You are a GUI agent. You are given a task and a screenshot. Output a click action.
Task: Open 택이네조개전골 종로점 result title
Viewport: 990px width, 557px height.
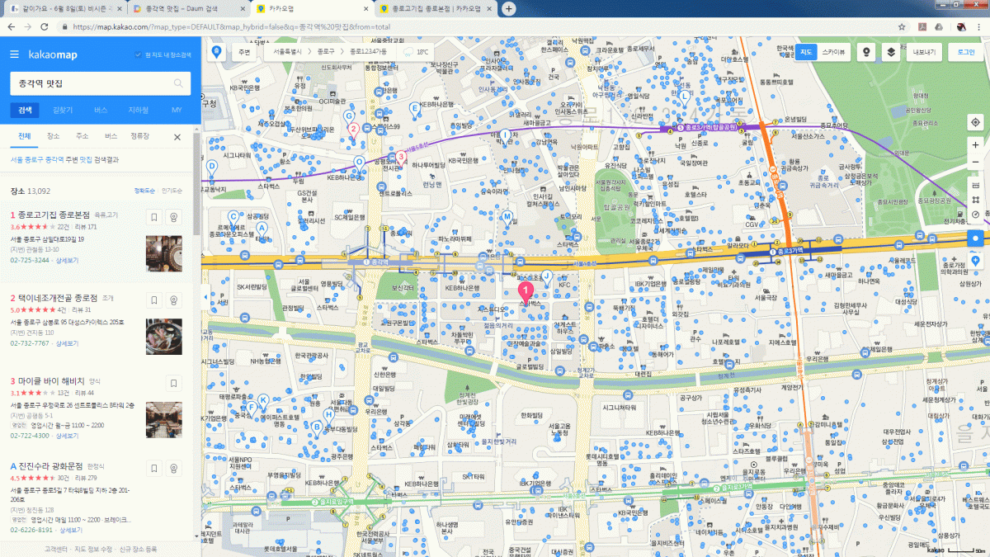[x=57, y=297]
